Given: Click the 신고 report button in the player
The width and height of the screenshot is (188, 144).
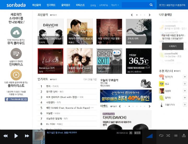Looking at the screenshot, I should [x=137, y=133].
